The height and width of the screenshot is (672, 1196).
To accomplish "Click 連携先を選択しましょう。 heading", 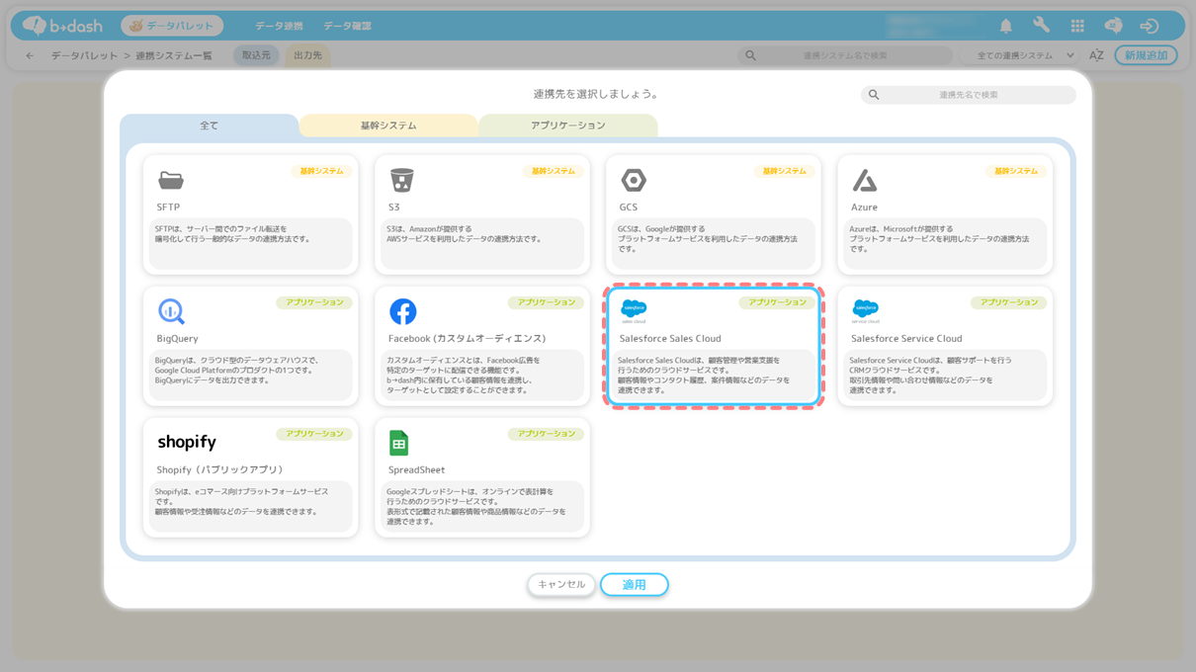I will 597,94.
